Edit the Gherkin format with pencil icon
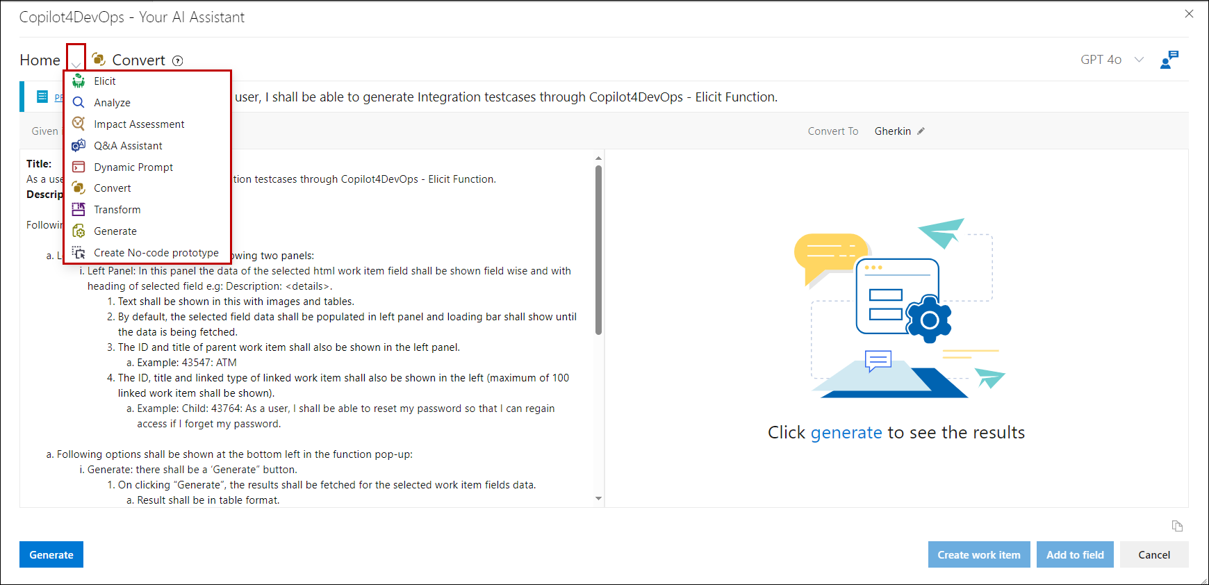Image resolution: width=1209 pixels, height=585 pixels. pos(921,131)
